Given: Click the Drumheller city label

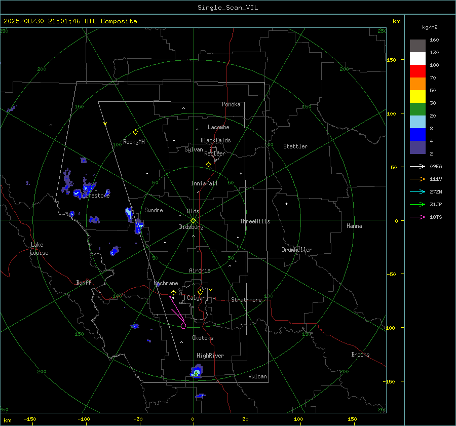Looking at the screenshot, I should pos(297,250).
